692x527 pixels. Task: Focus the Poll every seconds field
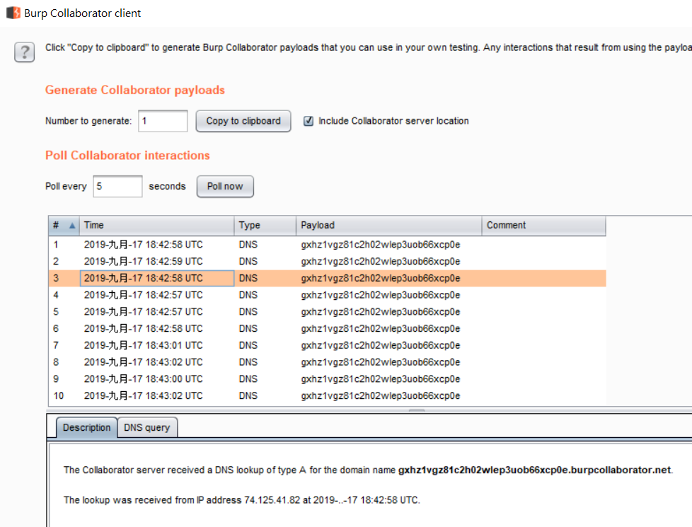pos(117,186)
